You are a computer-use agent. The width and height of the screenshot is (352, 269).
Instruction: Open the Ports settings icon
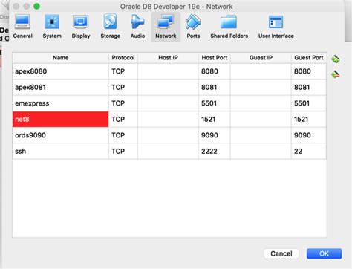tap(193, 27)
